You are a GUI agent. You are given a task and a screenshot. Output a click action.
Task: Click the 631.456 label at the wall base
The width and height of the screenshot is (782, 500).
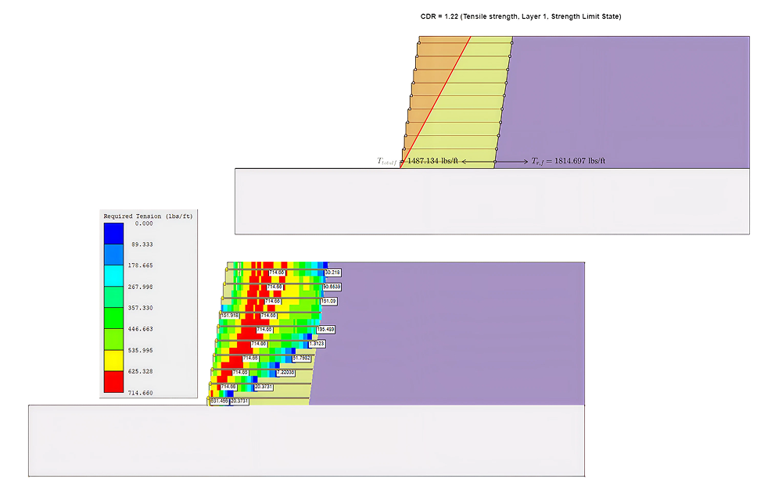point(219,401)
